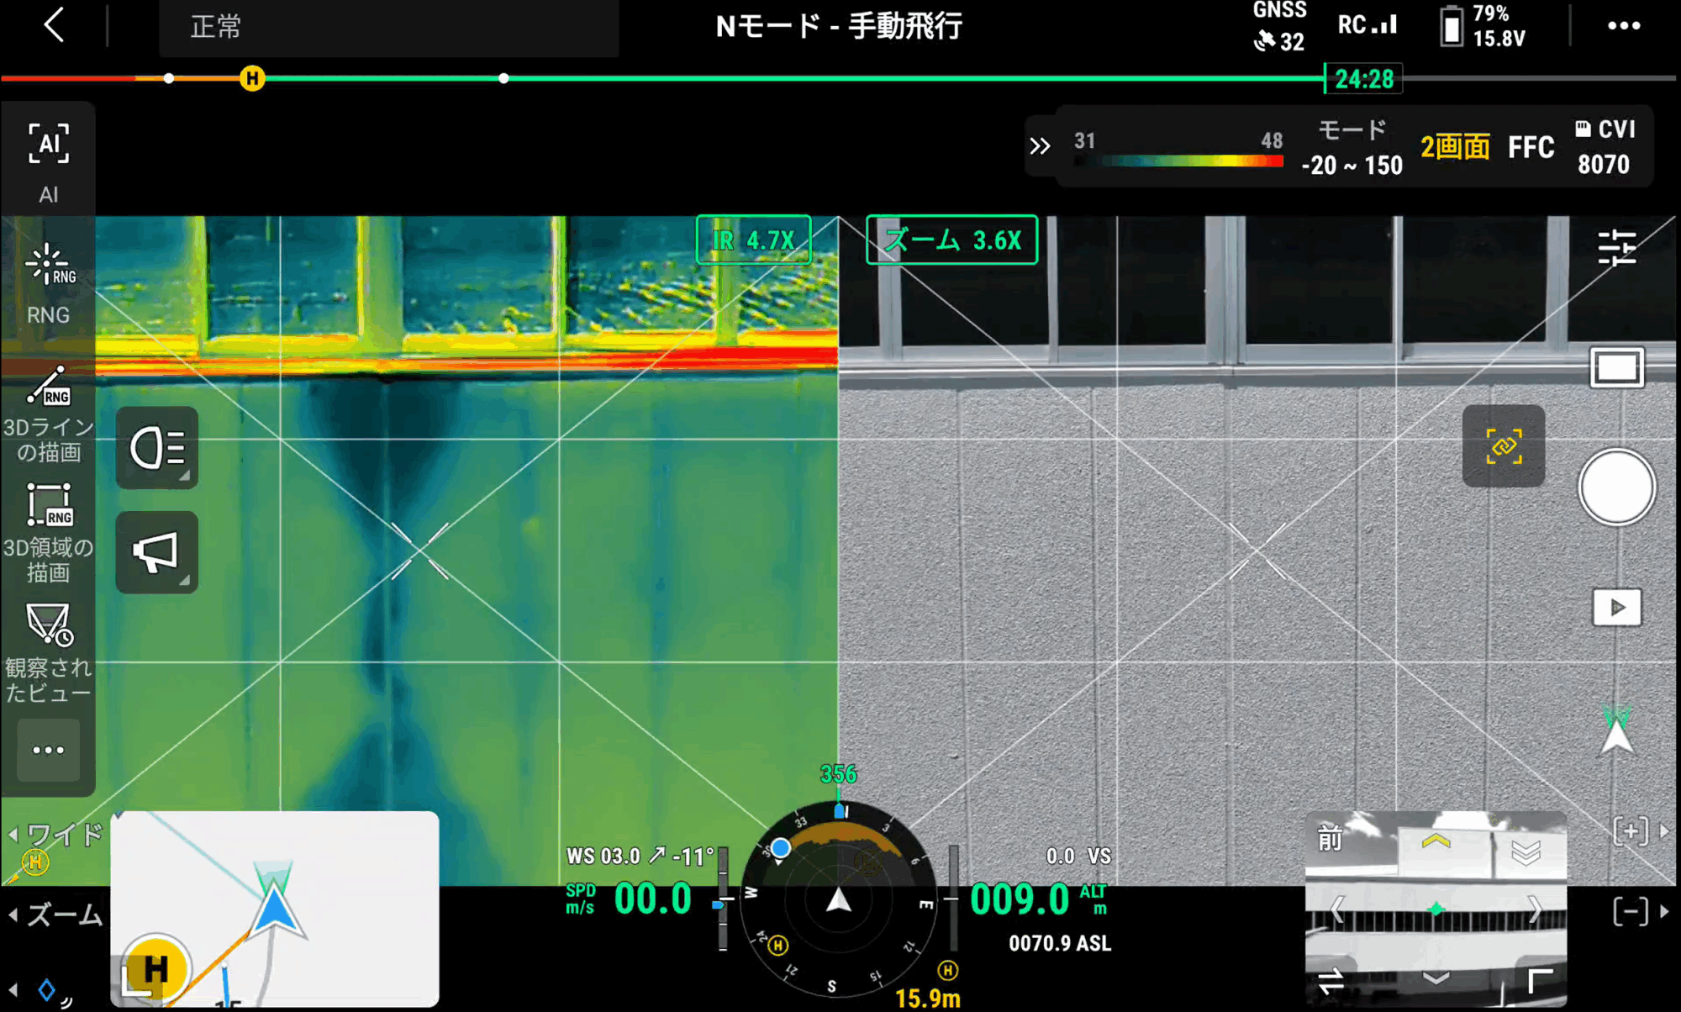1681x1012 pixels.
Task: Tap the [-] zoom-out focus button
Action: pyautogui.click(x=1631, y=911)
